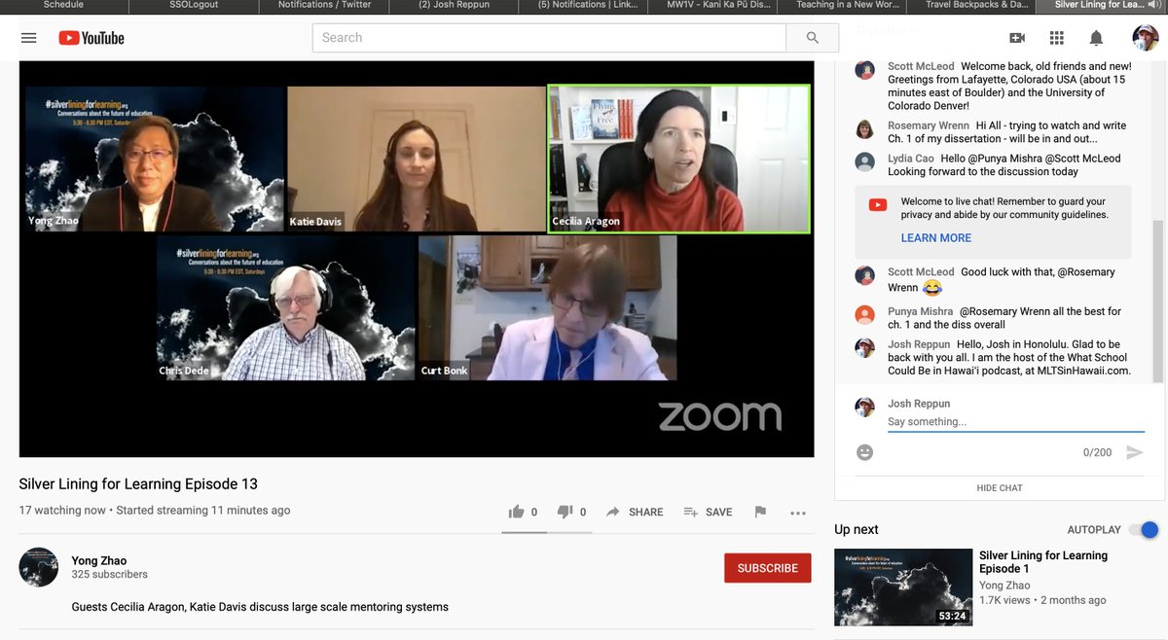Click Lydia Cao's chat avatar
This screenshot has width=1168, height=640.
click(x=864, y=161)
